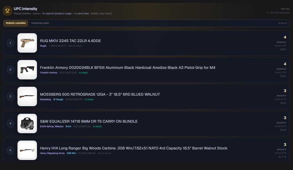Click Out of stock on the Henry row
Screen dimensions: 293x170
tap(104, 153)
